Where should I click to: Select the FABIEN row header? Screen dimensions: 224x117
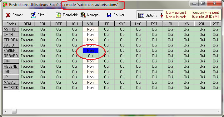pyautogui.click(x=11, y=50)
